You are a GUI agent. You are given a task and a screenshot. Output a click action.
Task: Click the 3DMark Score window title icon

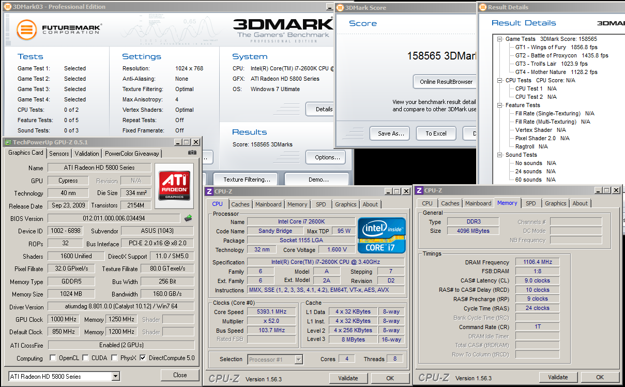pos(340,8)
